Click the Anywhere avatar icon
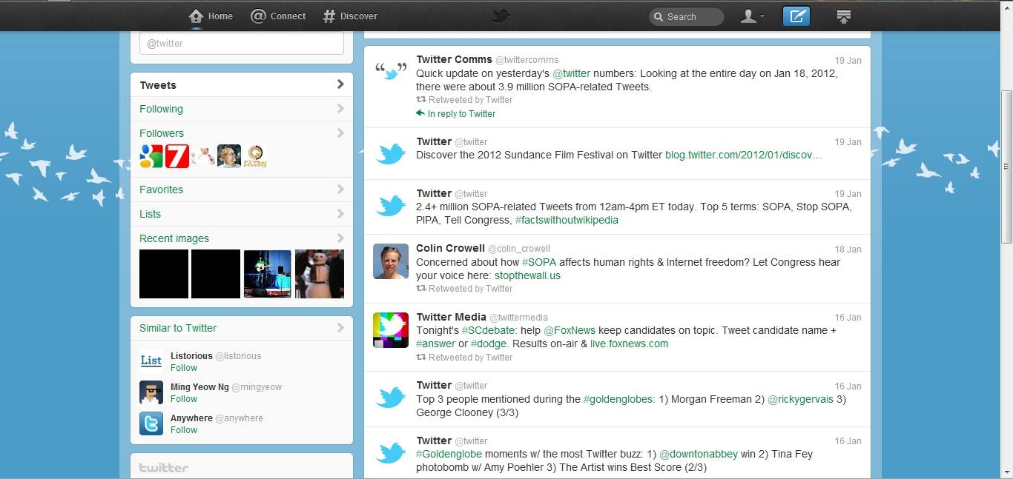1013x479 pixels. (x=151, y=423)
